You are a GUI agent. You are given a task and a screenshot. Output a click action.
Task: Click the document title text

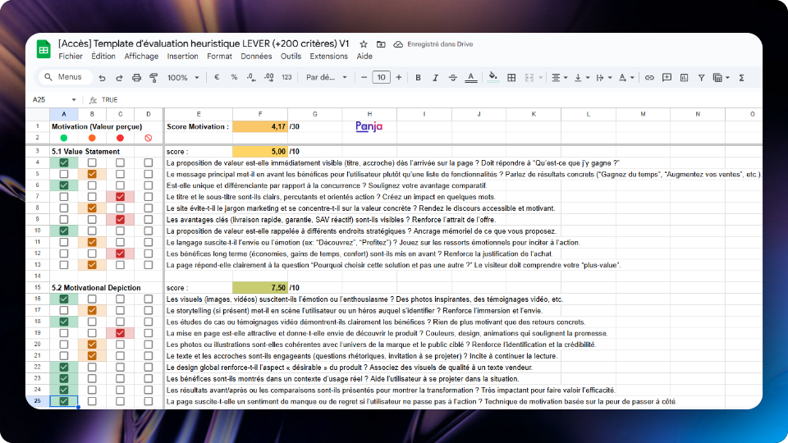point(204,43)
